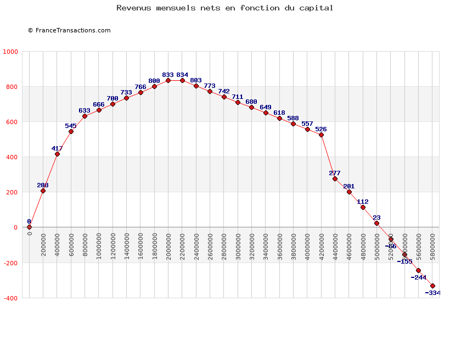Pick the marker showing value 545

71,131
